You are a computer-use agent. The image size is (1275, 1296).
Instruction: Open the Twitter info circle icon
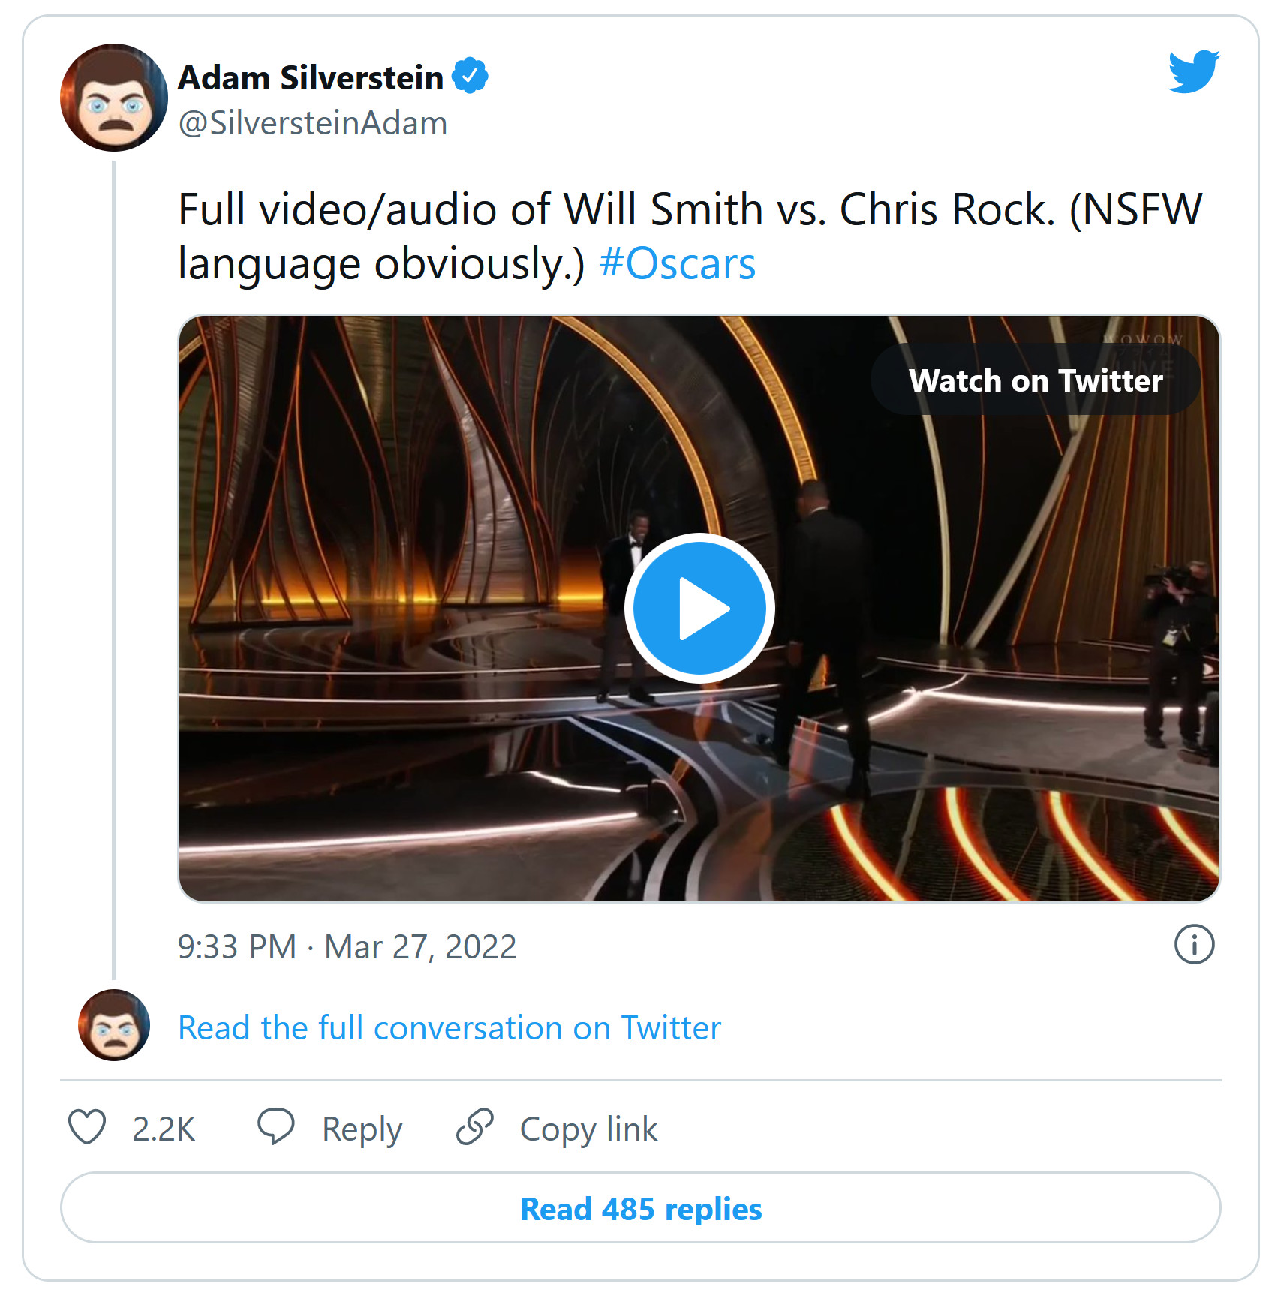point(1193,944)
